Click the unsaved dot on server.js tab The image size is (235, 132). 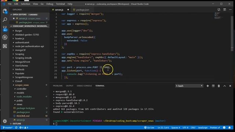pos(68,10)
